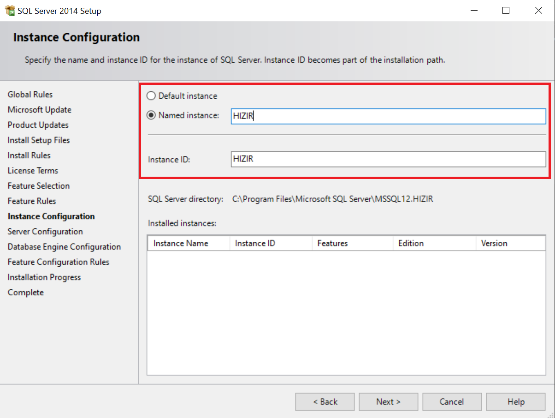Click the Named instance text field
555x418 pixels.
point(388,116)
